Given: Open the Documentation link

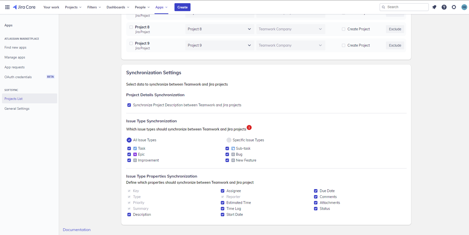Looking at the screenshot, I should (x=77, y=230).
